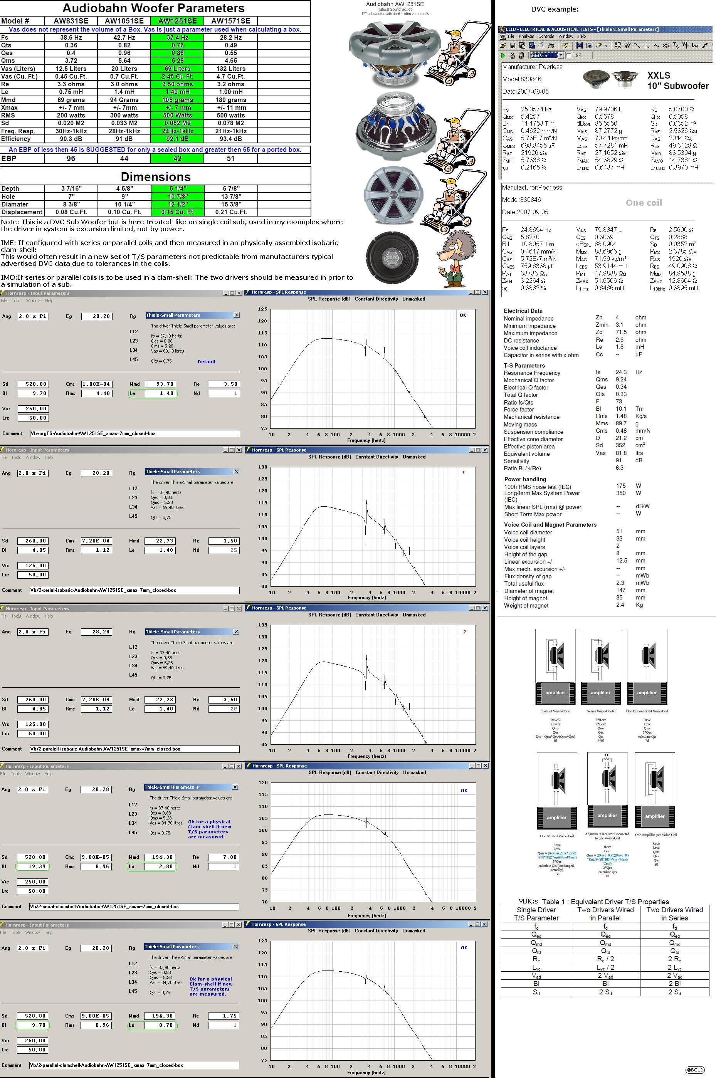This screenshot has height=1078, width=716.
Task: Select the WF wow-flutter icon in CLIO
Action: [686, 45]
